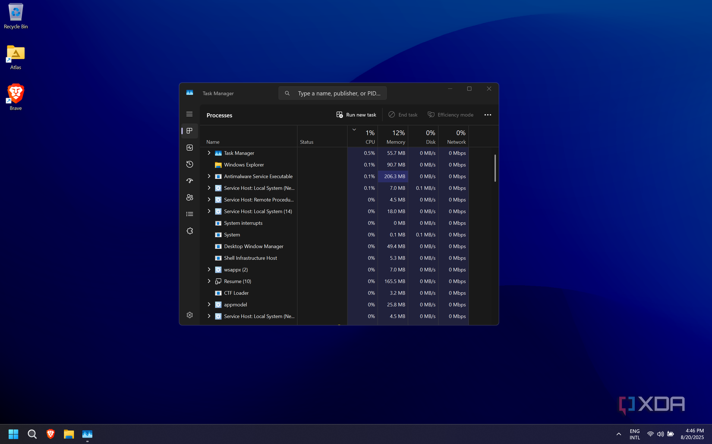
Task: Open the Performance tab icon
Action: tap(189, 147)
